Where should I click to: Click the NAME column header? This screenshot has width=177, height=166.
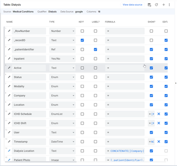[x=9, y=22]
